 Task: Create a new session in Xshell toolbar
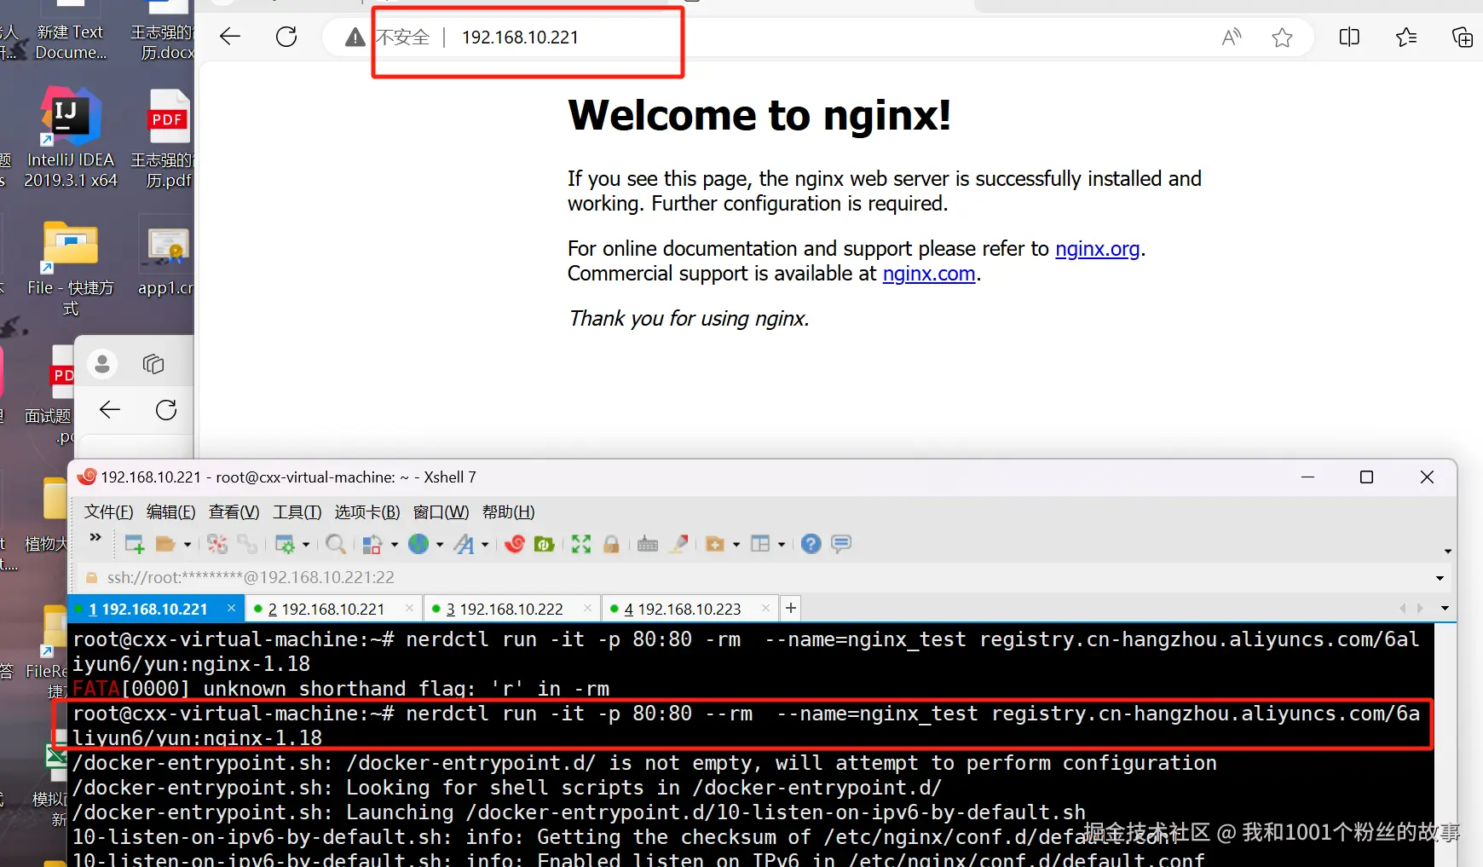coord(135,544)
